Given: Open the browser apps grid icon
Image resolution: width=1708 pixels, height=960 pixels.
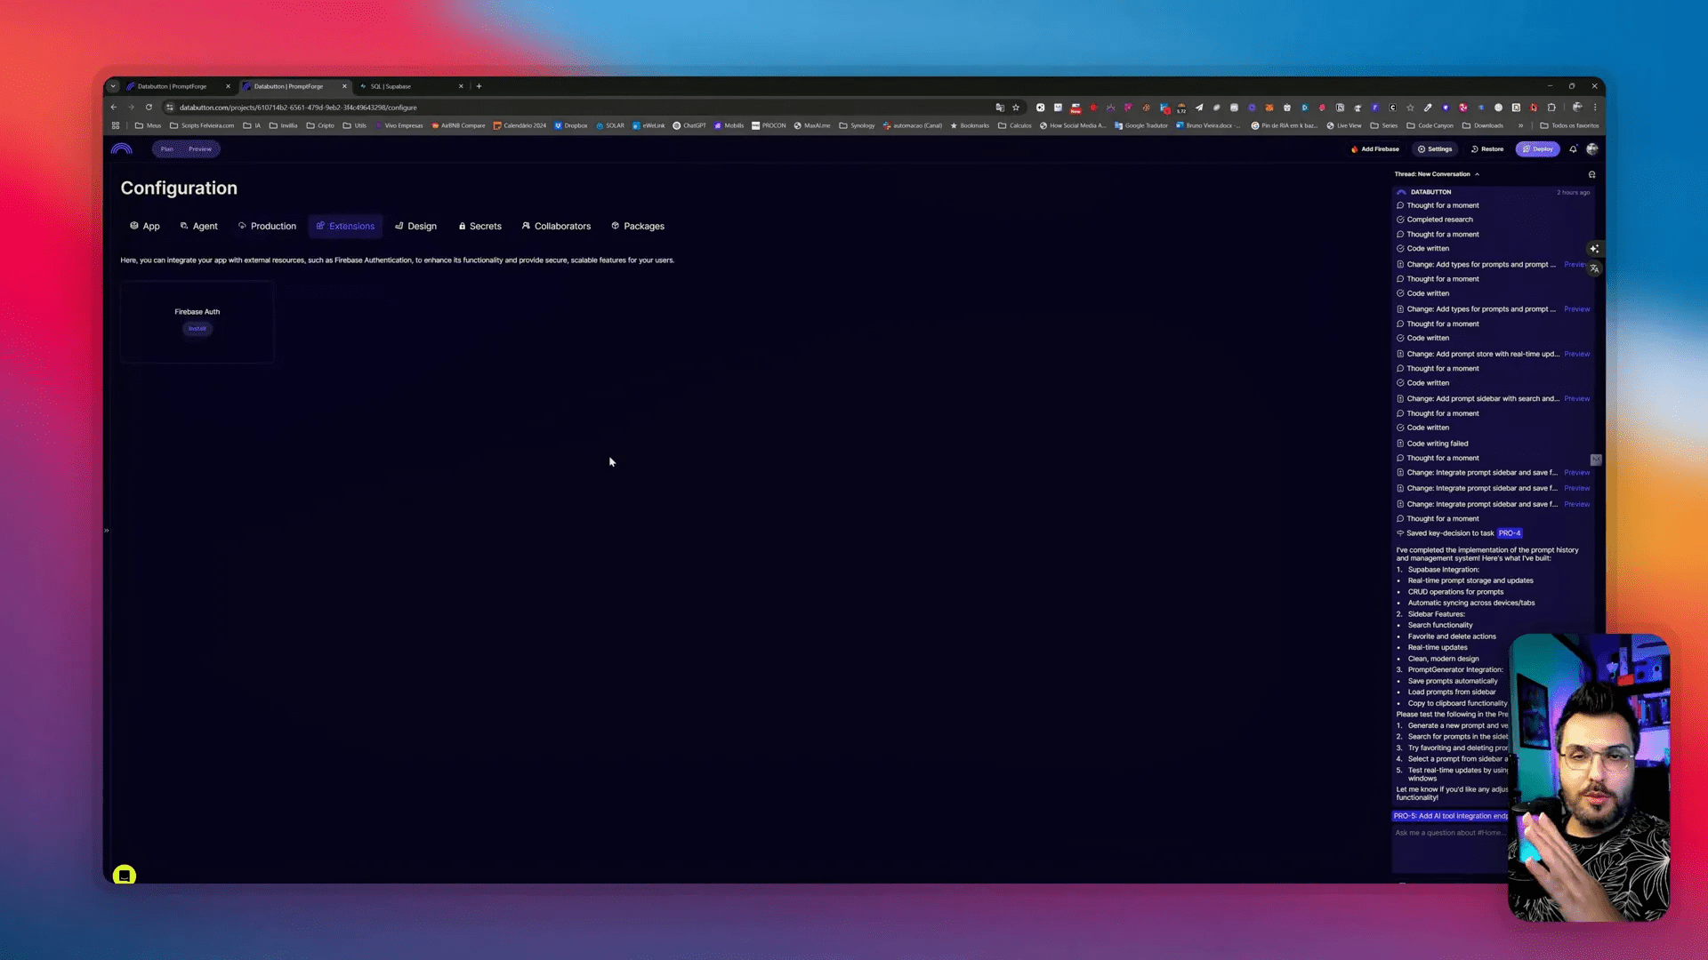Looking at the screenshot, I should [x=116, y=125].
